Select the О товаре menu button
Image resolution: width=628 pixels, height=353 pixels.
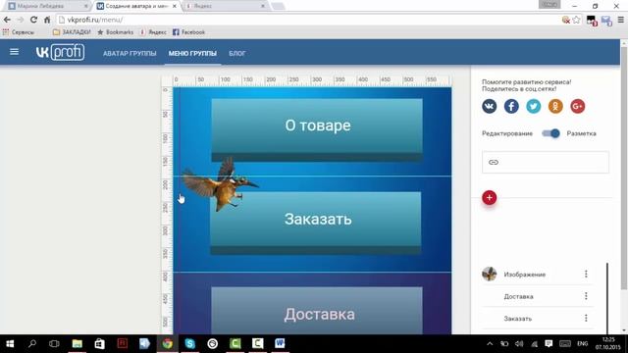click(x=317, y=129)
